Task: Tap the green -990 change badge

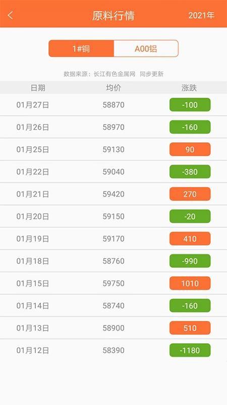Action: [x=190, y=261]
